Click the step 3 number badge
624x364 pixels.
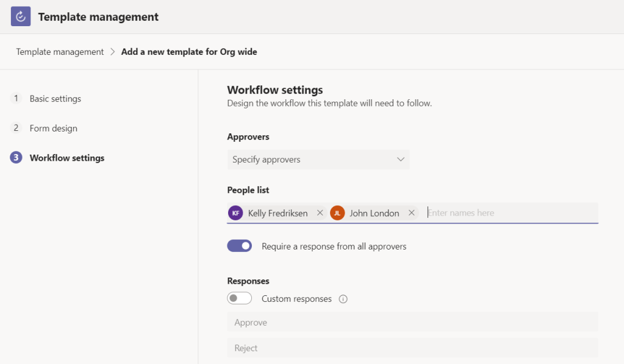click(x=16, y=158)
